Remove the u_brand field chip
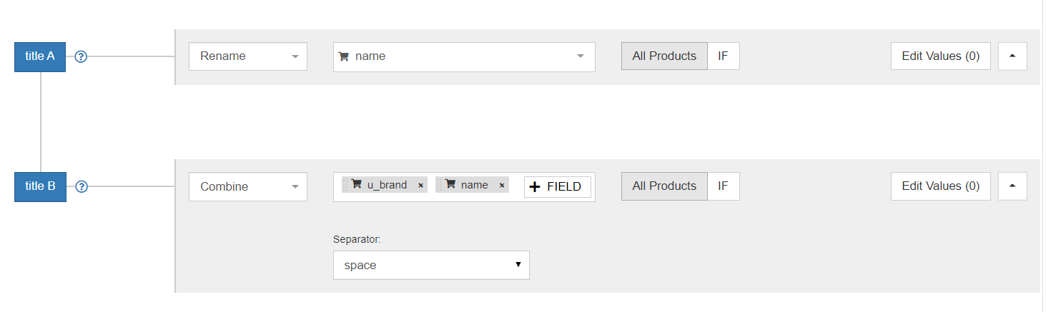Image resolution: width=1046 pixels, height=312 pixels. (x=420, y=186)
